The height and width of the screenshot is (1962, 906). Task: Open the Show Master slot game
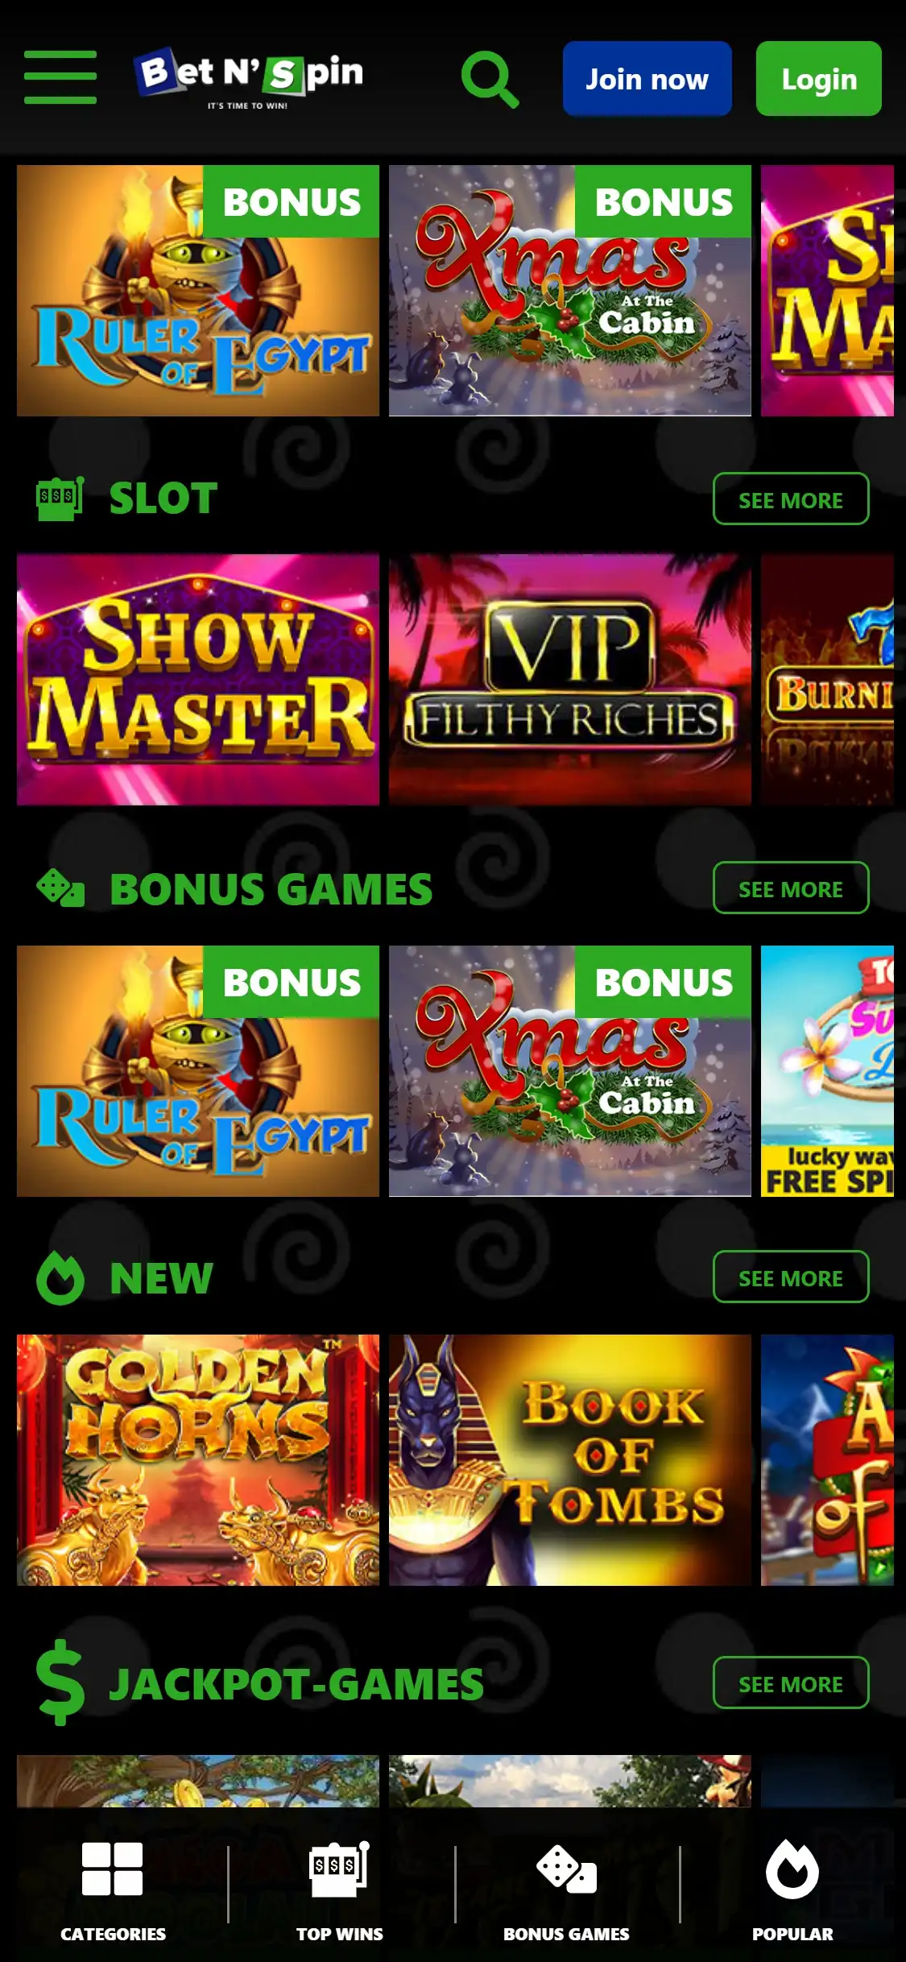pyautogui.click(x=198, y=680)
